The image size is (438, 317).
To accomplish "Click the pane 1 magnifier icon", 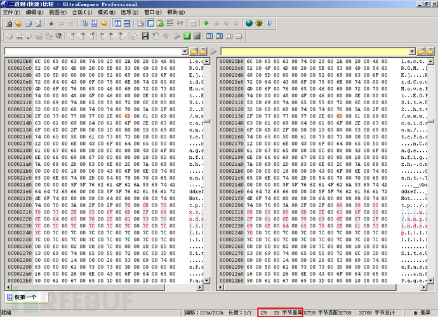I will point(209,36).
